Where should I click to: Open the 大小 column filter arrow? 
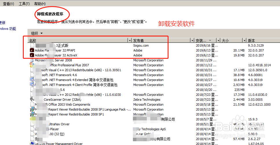click(x=245, y=41)
